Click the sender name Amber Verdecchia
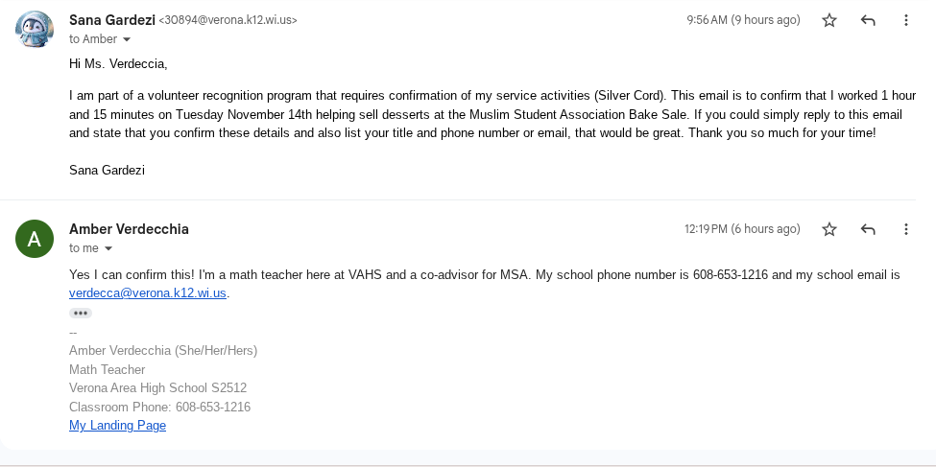Viewport: 936px width, 467px height. coord(129,229)
